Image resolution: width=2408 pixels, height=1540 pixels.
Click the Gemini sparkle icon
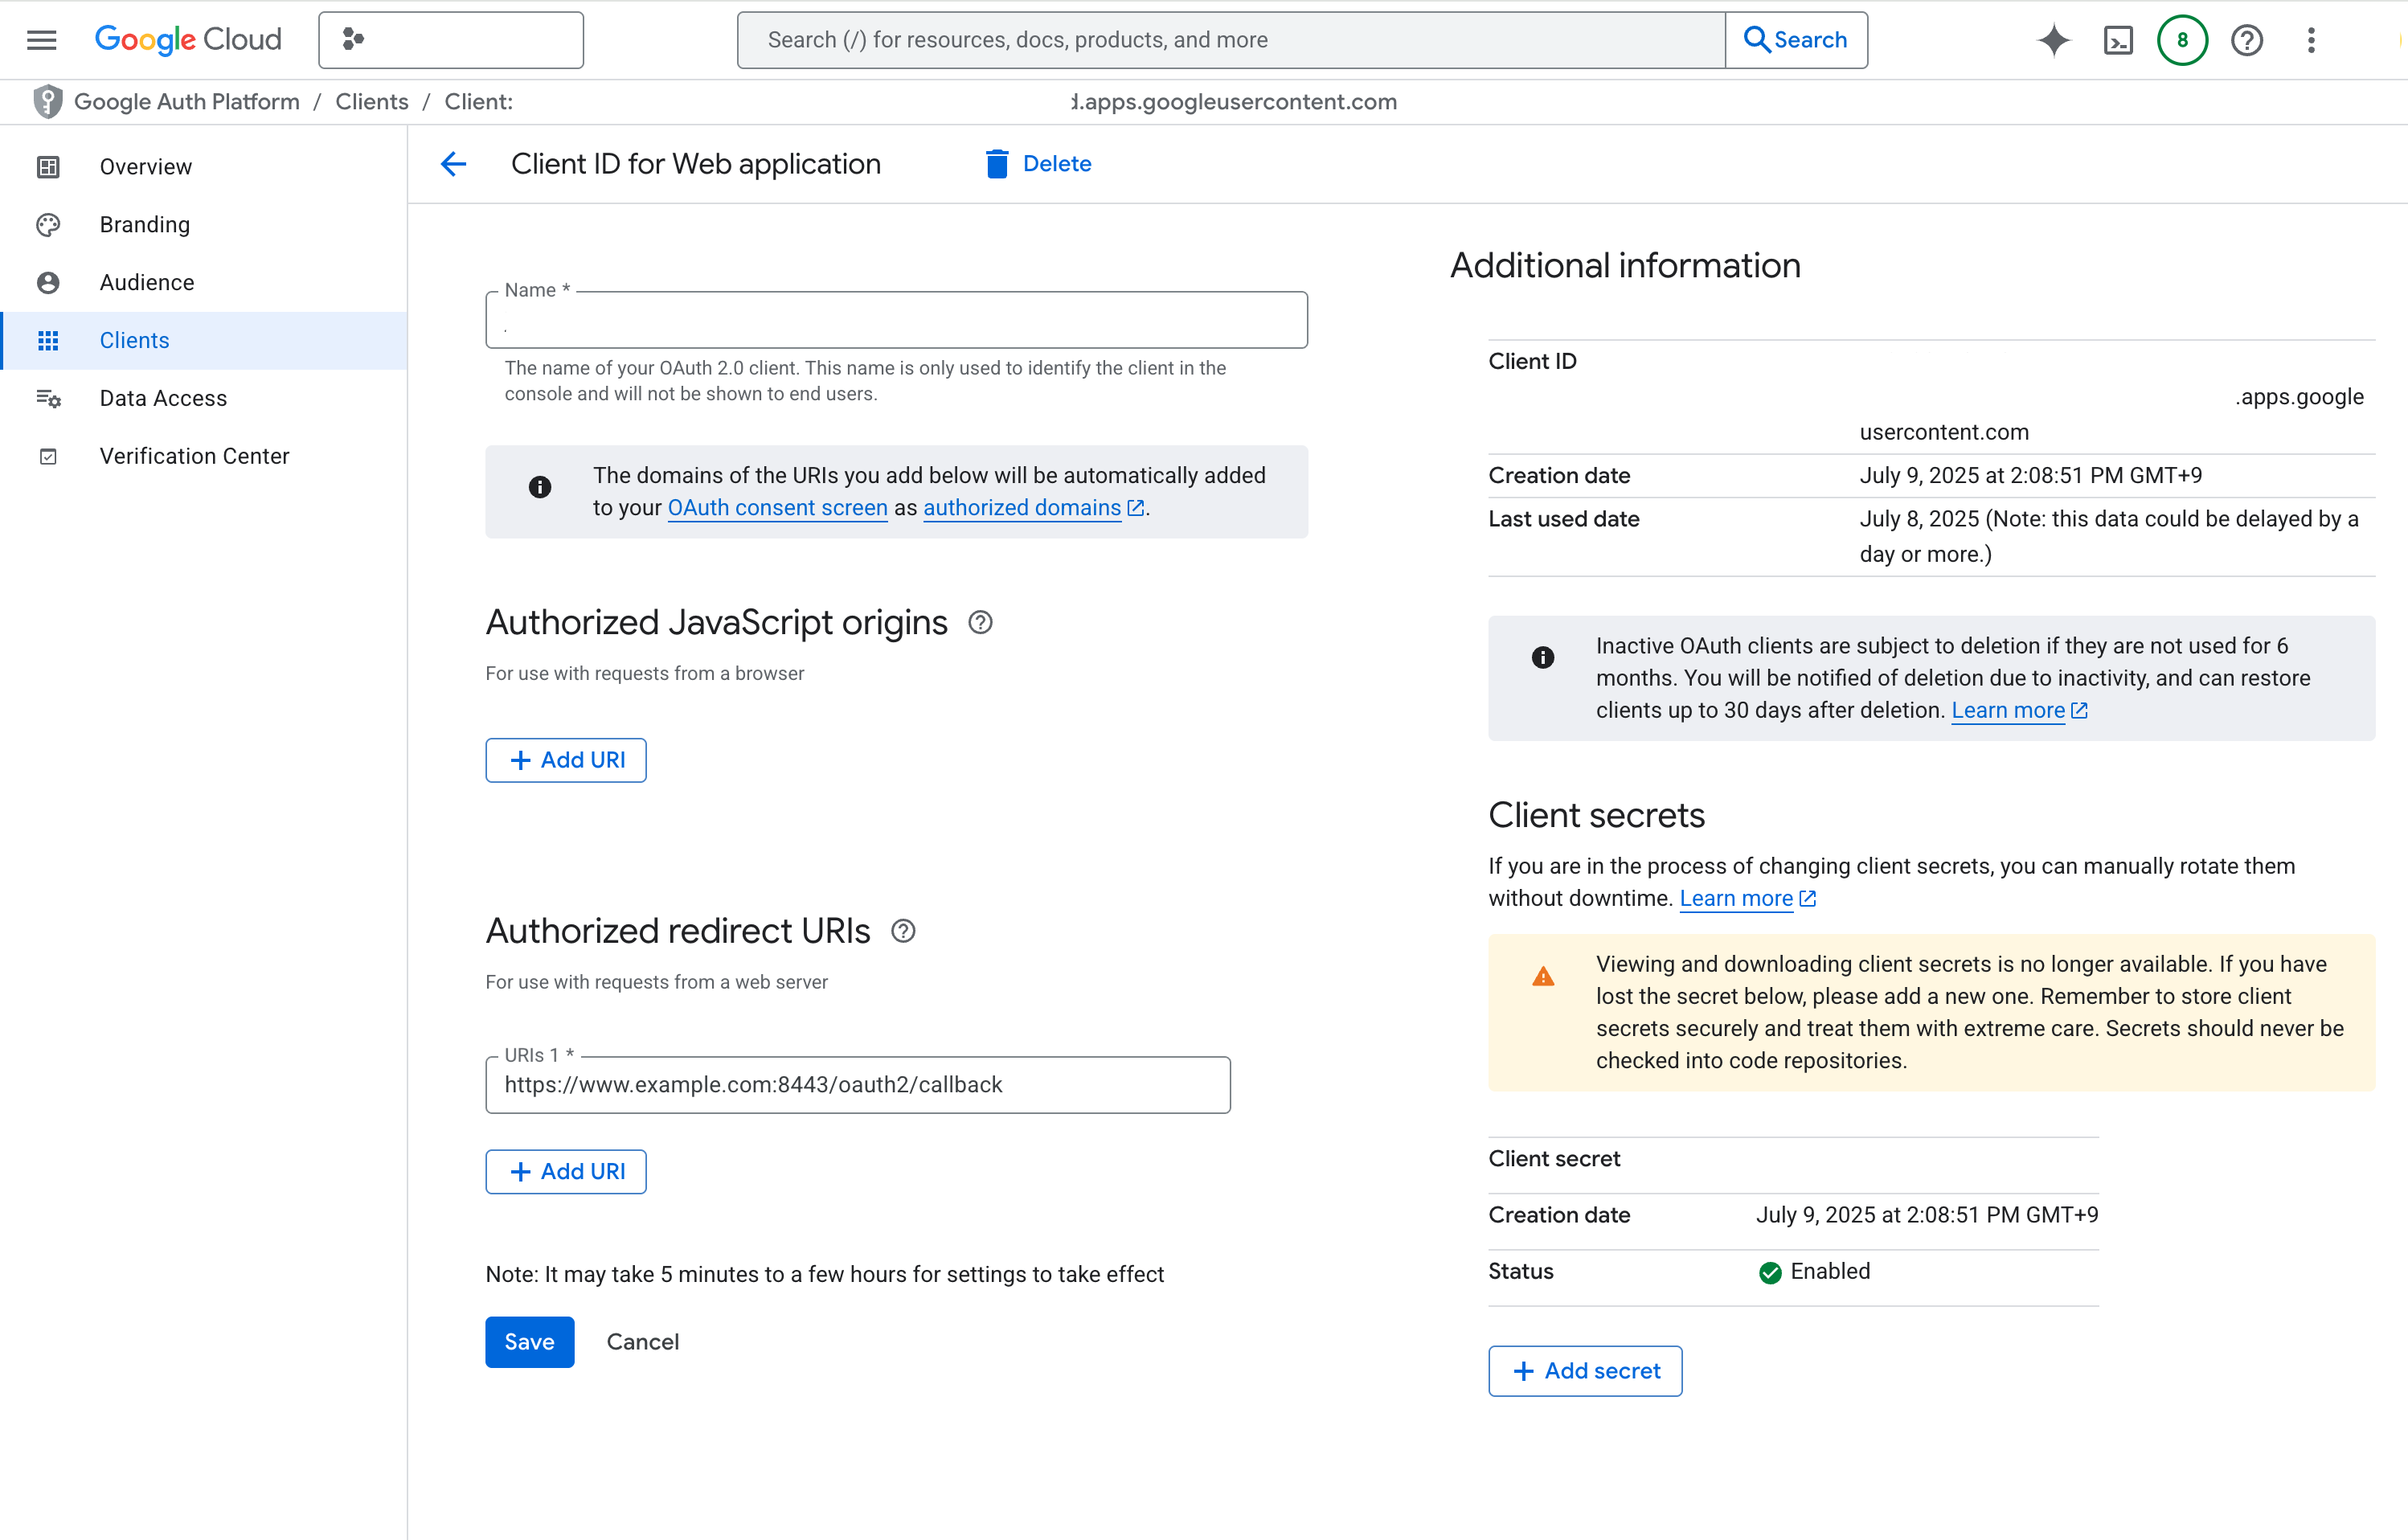click(x=2053, y=40)
